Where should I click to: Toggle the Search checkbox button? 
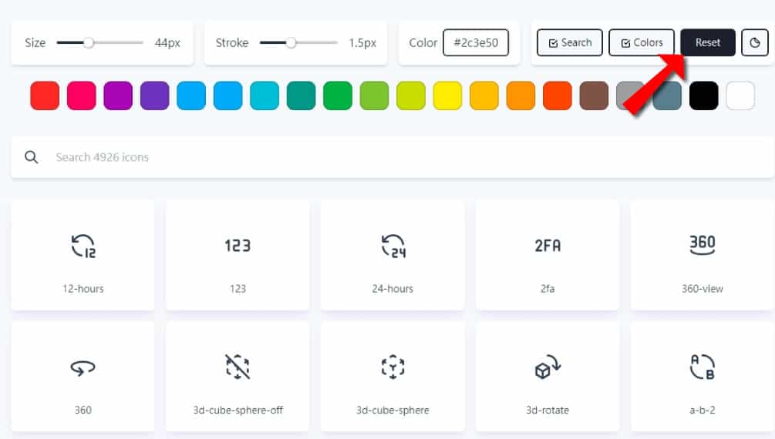click(x=570, y=42)
